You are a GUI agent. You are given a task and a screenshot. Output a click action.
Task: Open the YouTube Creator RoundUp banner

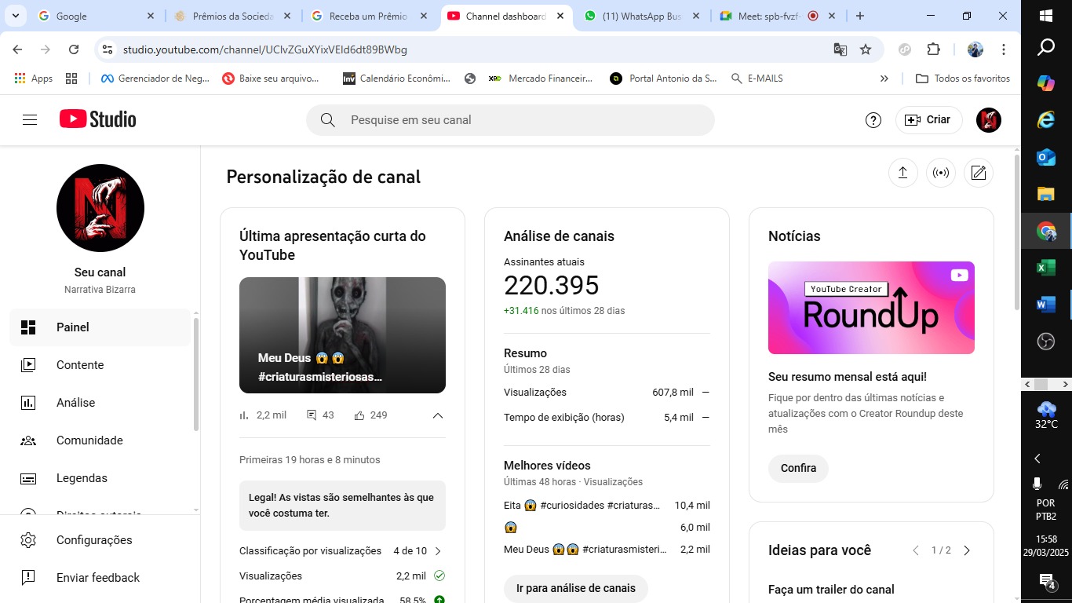pos(871,308)
